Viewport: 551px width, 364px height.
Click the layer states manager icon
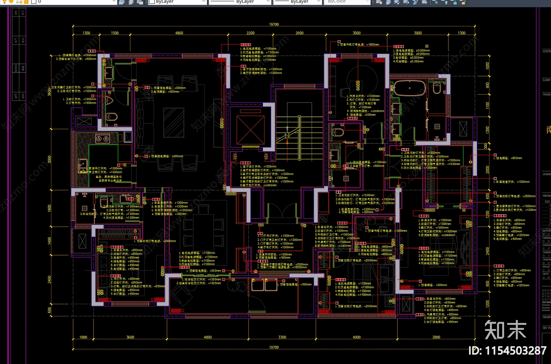point(140,2)
